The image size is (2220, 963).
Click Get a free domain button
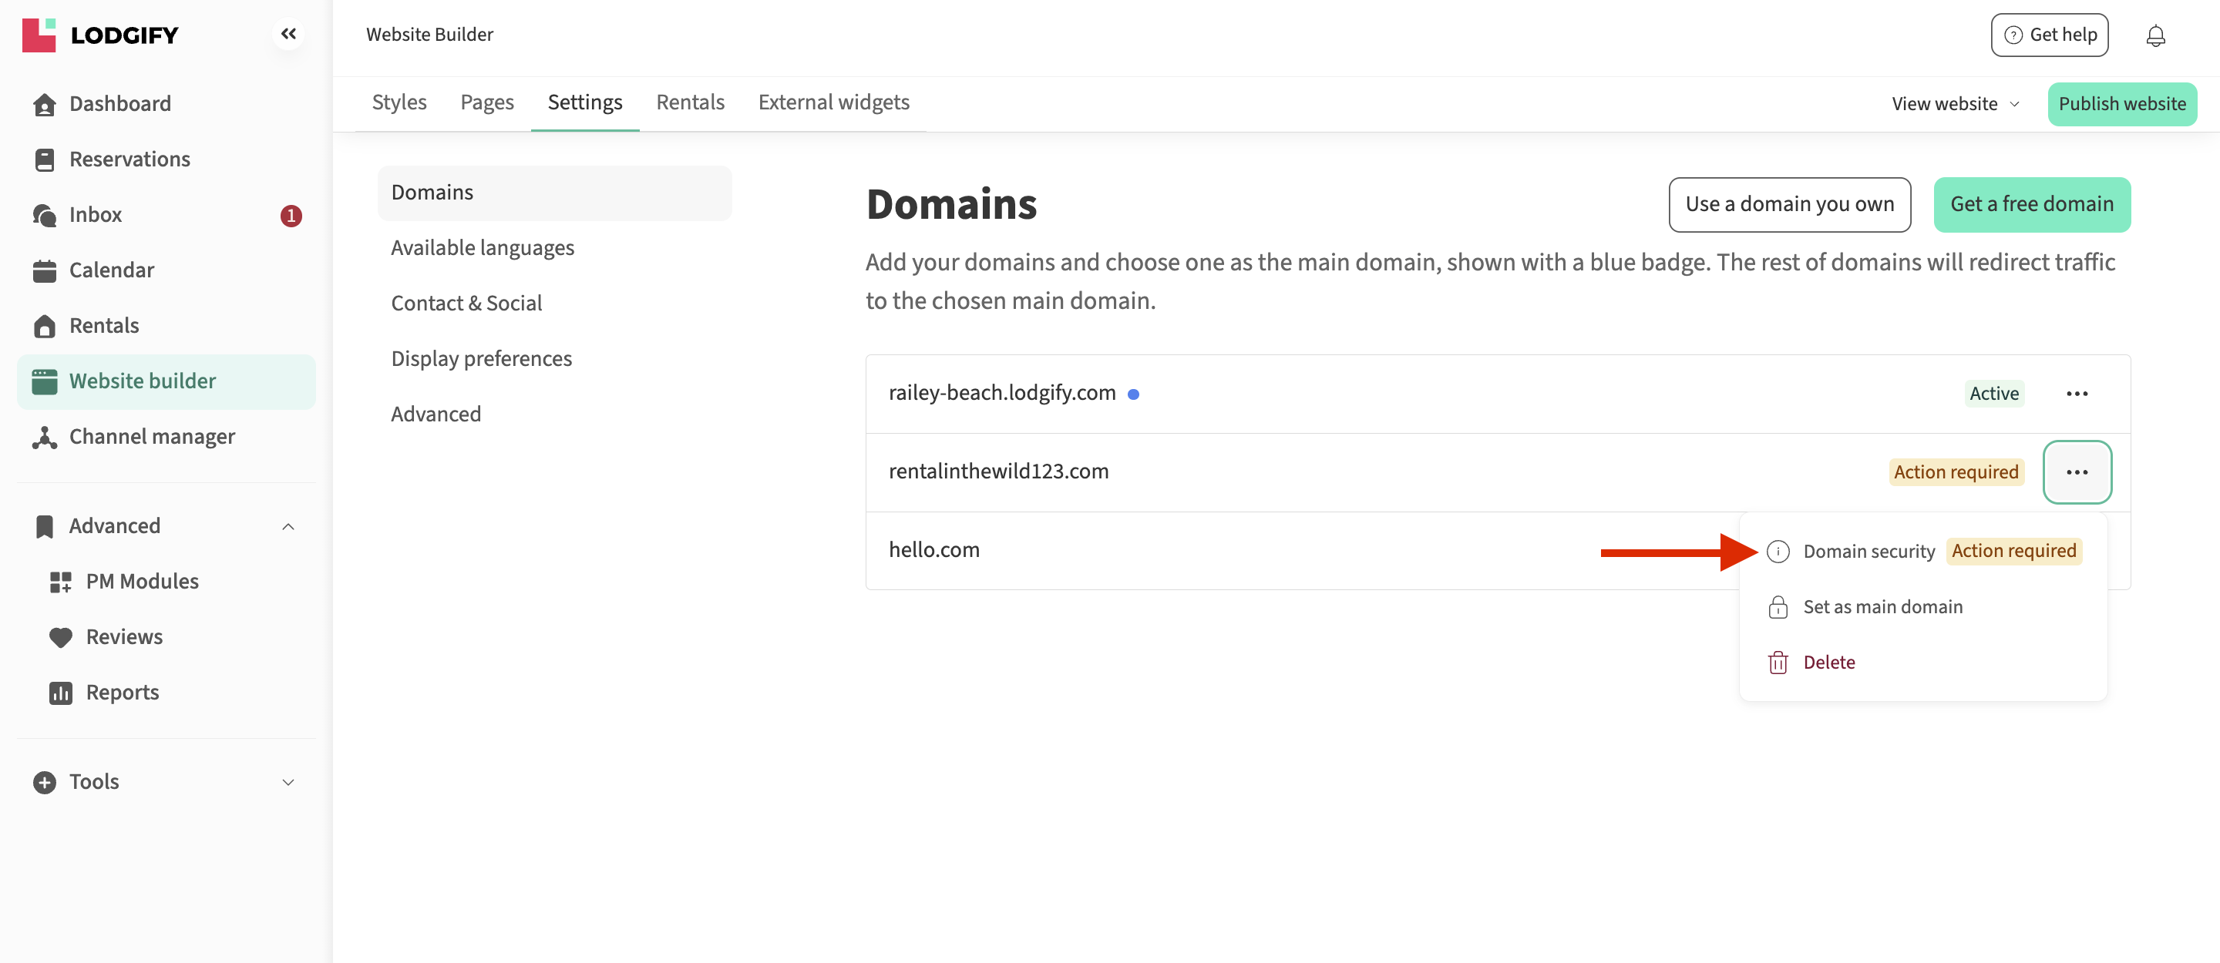click(2031, 204)
